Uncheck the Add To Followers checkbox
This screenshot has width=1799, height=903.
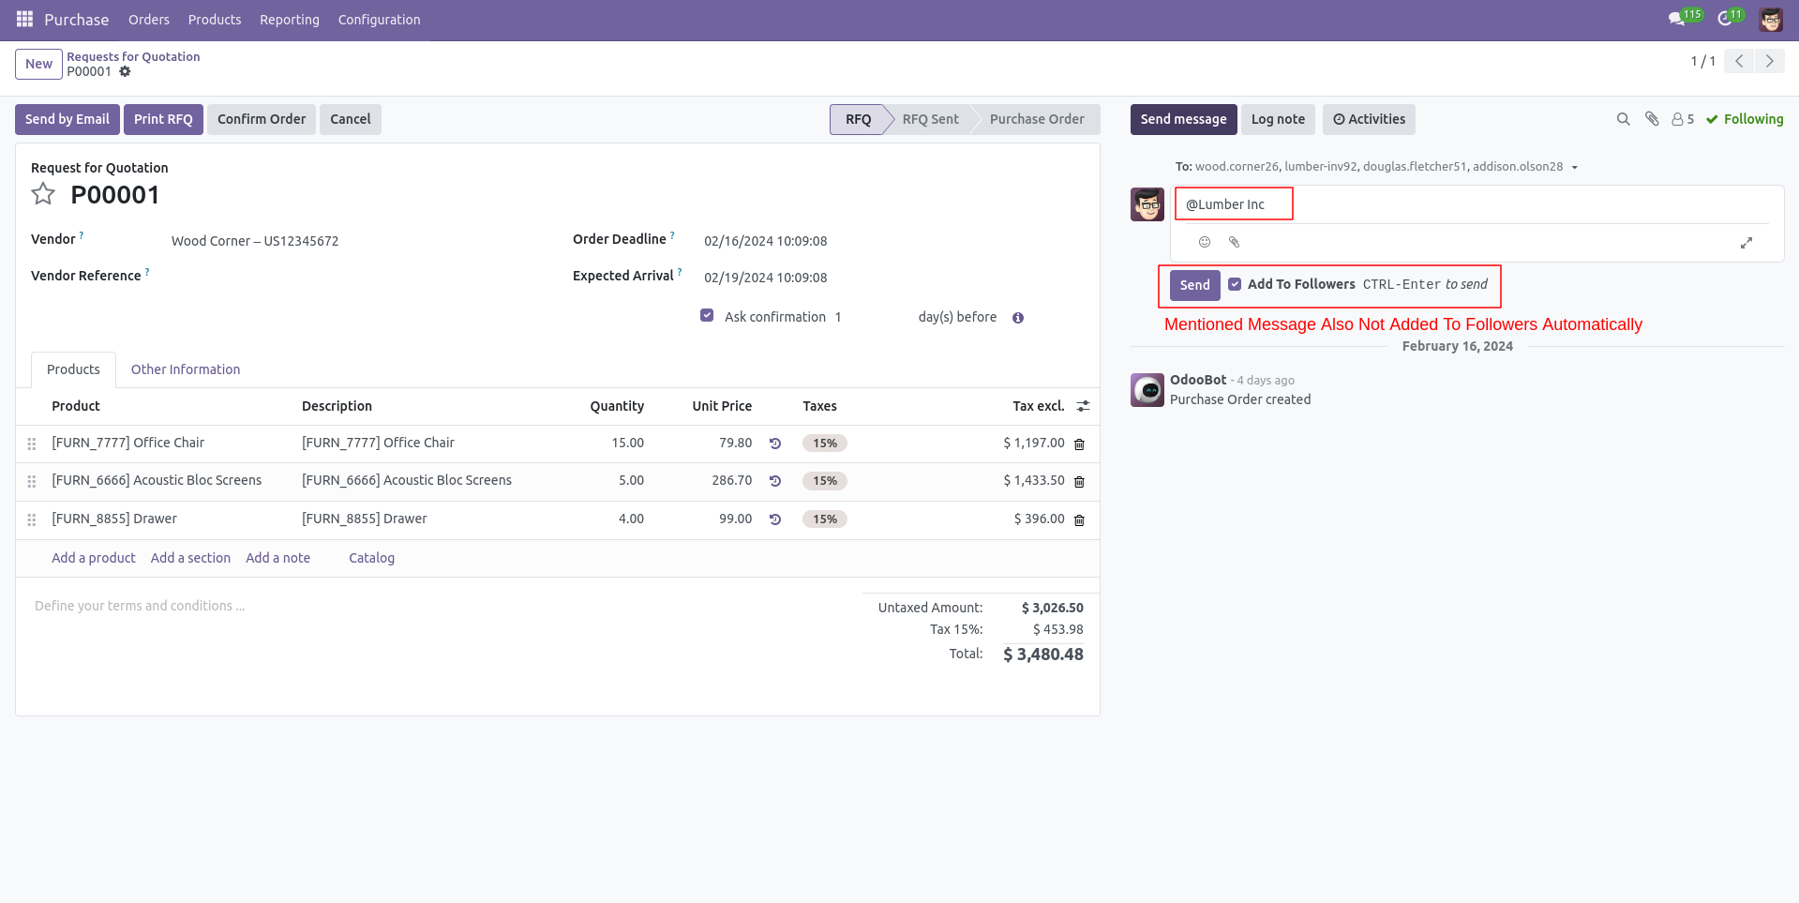(1236, 284)
